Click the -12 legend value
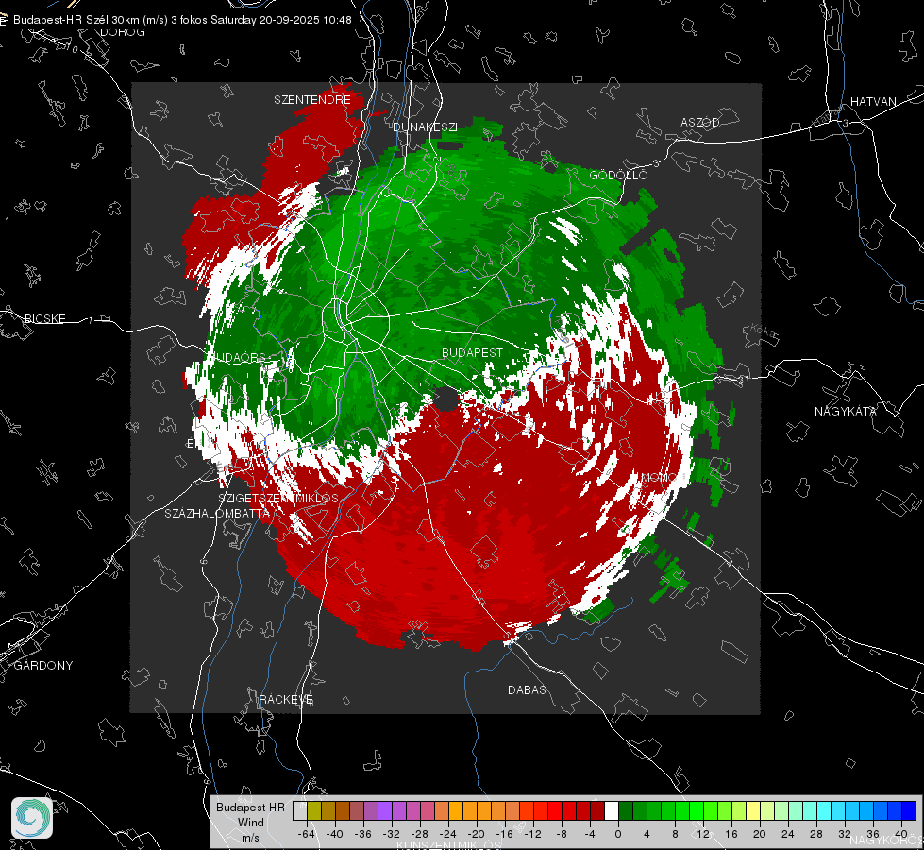 [532, 834]
